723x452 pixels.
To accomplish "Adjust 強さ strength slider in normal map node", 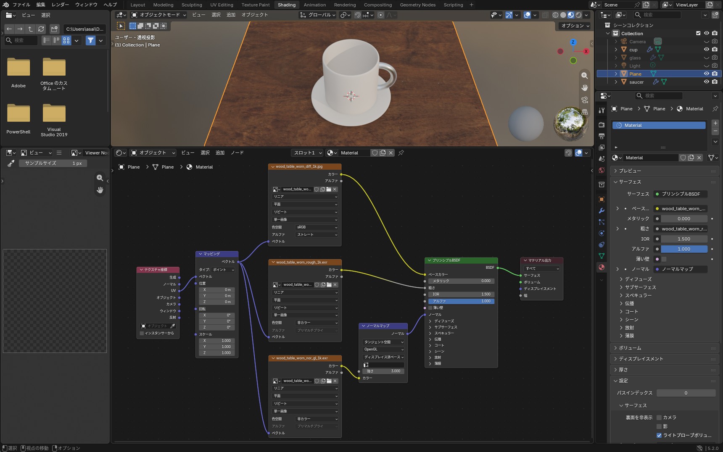I will tap(383, 371).
